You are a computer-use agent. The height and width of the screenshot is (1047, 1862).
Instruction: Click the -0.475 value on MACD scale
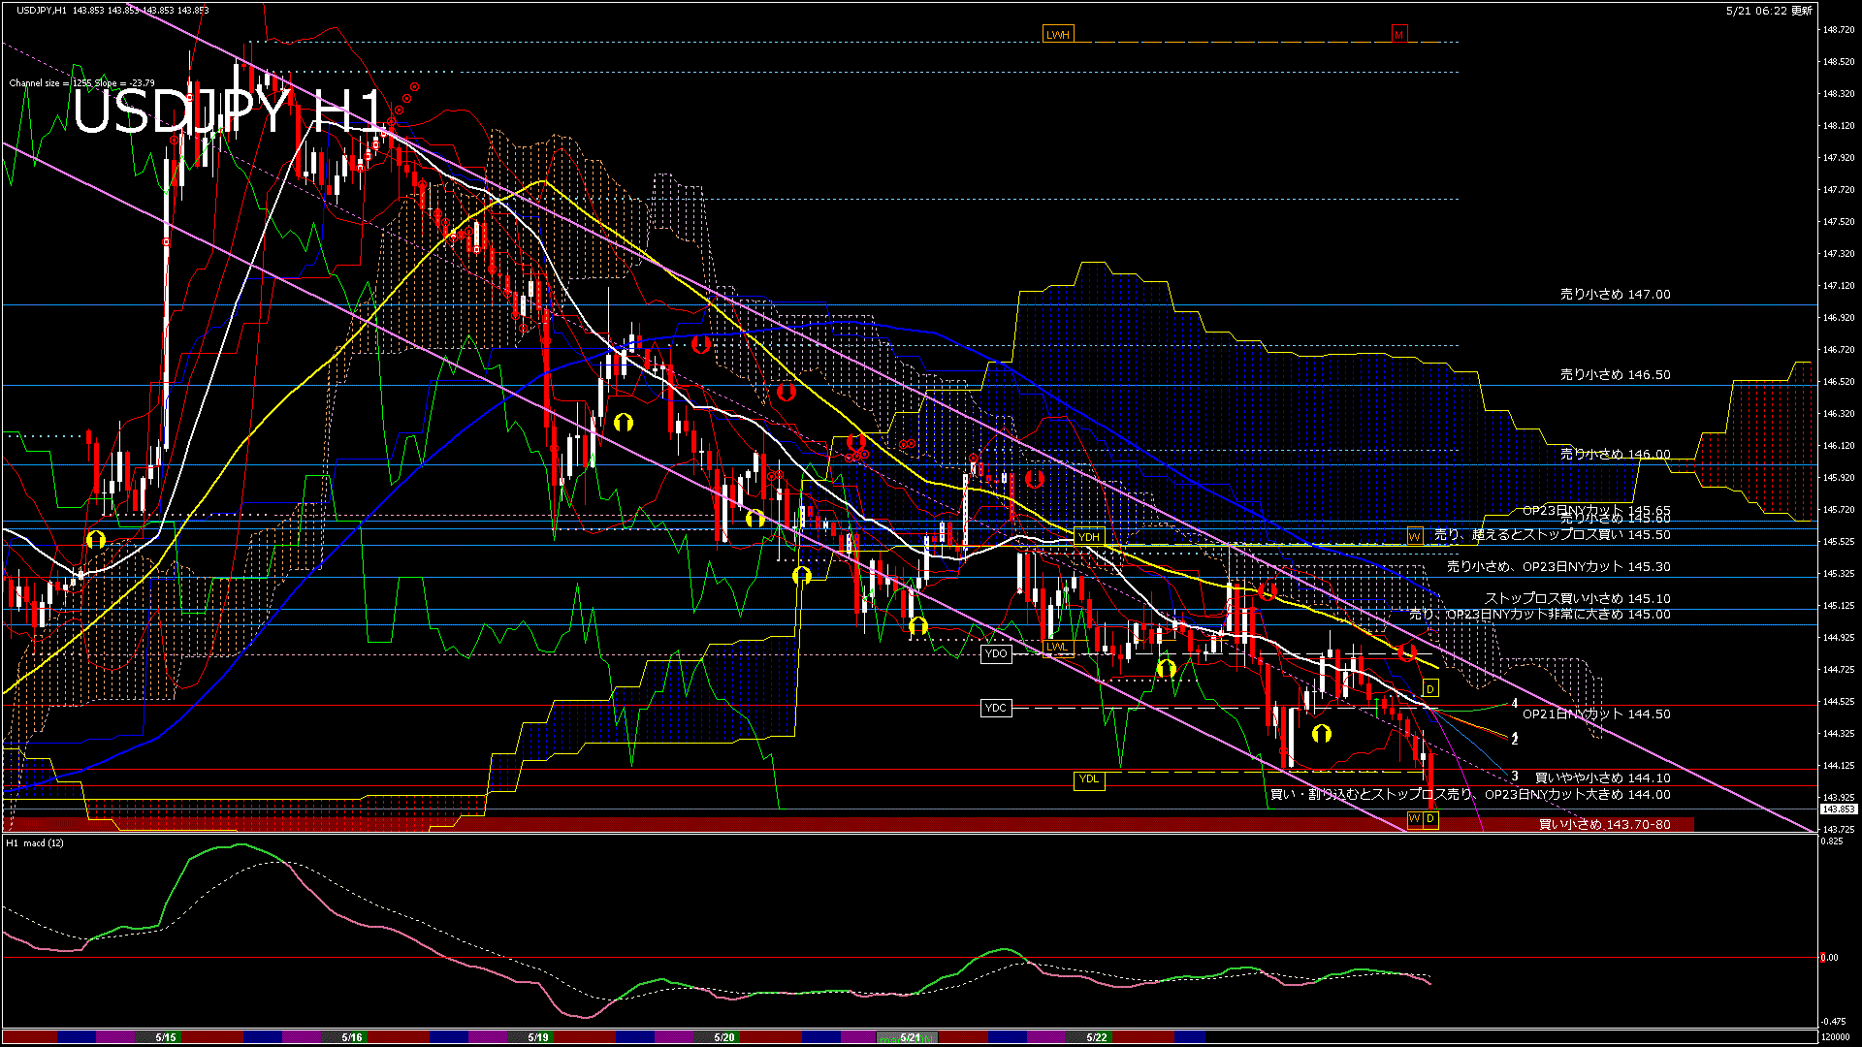[1833, 1022]
